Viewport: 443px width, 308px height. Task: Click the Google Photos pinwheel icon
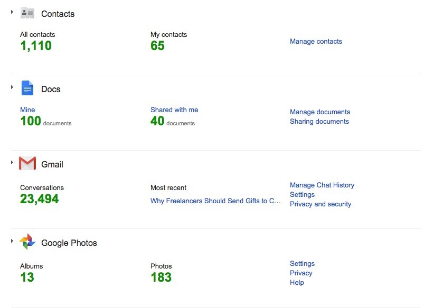pyautogui.click(x=27, y=242)
